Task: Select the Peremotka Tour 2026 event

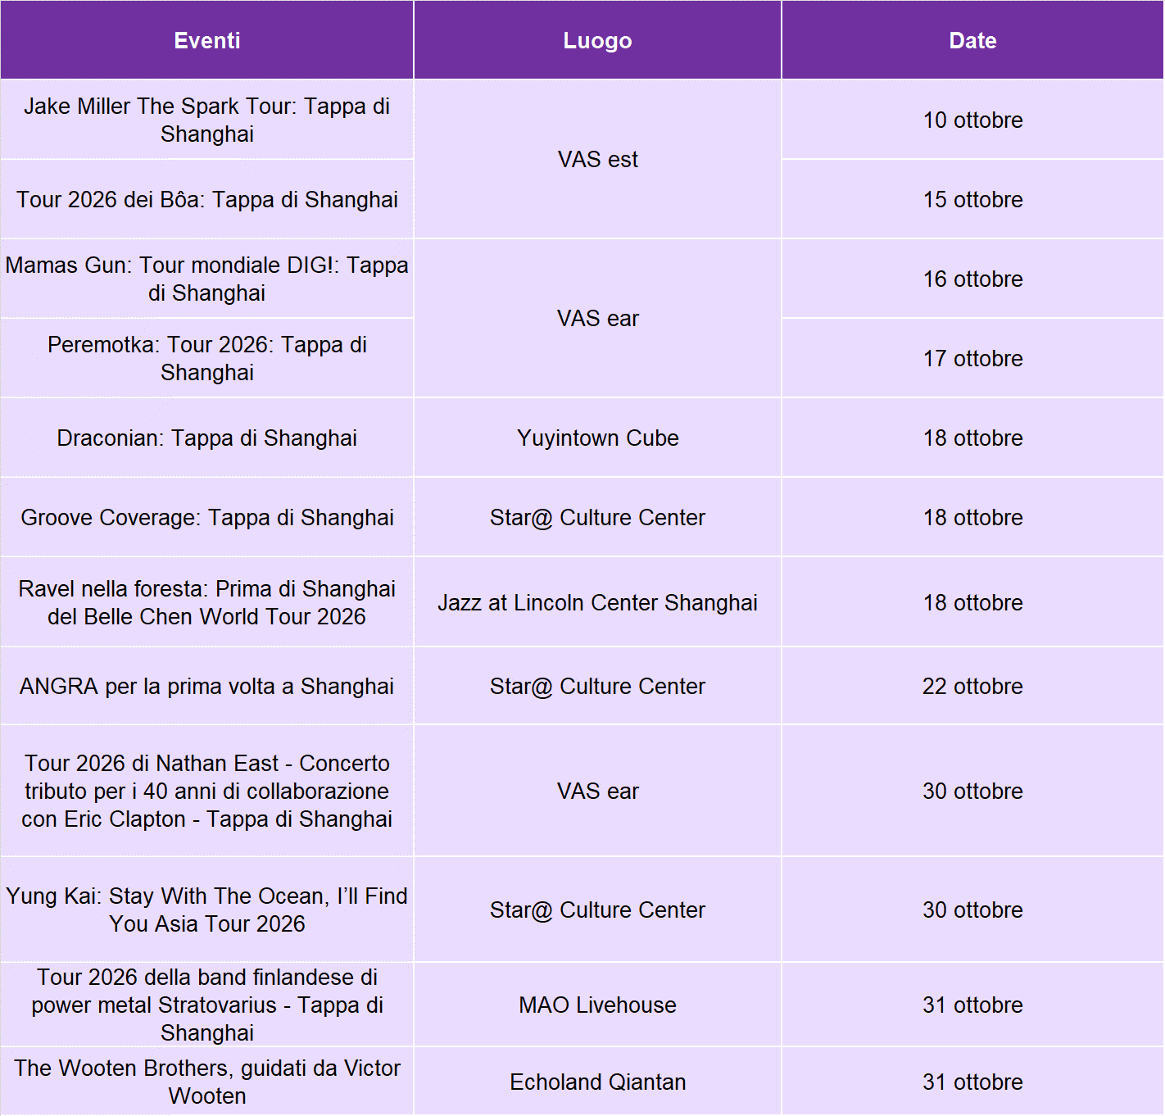Action: (x=207, y=358)
